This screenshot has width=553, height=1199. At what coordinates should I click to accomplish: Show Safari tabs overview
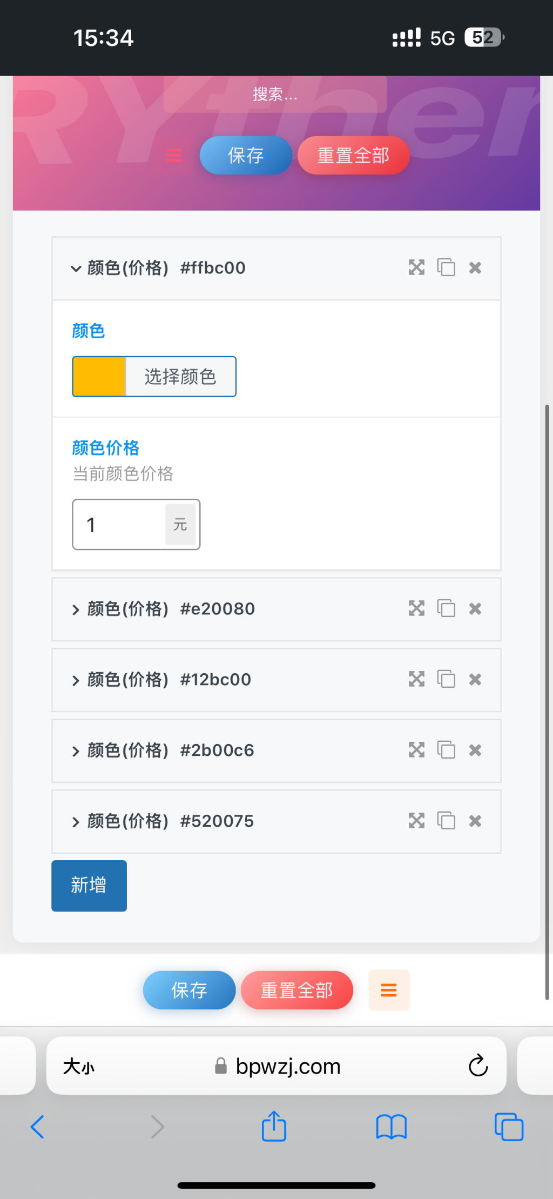pos(509,1127)
